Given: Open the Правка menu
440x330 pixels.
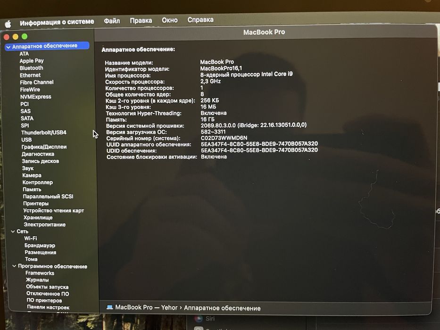Looking at the screenshot, I should point(141,20).
